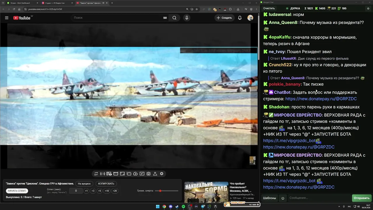Open Telegram from the taskbar
This screenshot has height=210, width=373.
203,206
